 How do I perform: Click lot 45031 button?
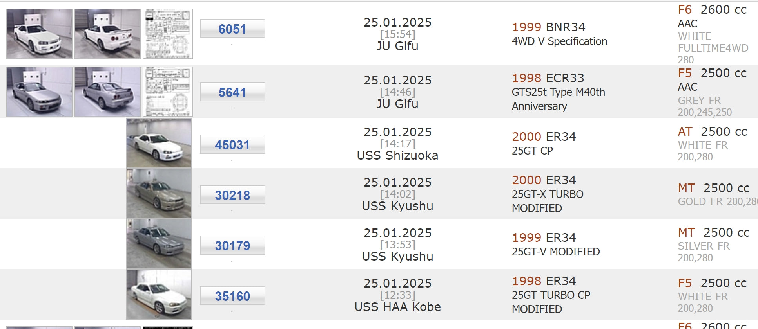(232, 144)
